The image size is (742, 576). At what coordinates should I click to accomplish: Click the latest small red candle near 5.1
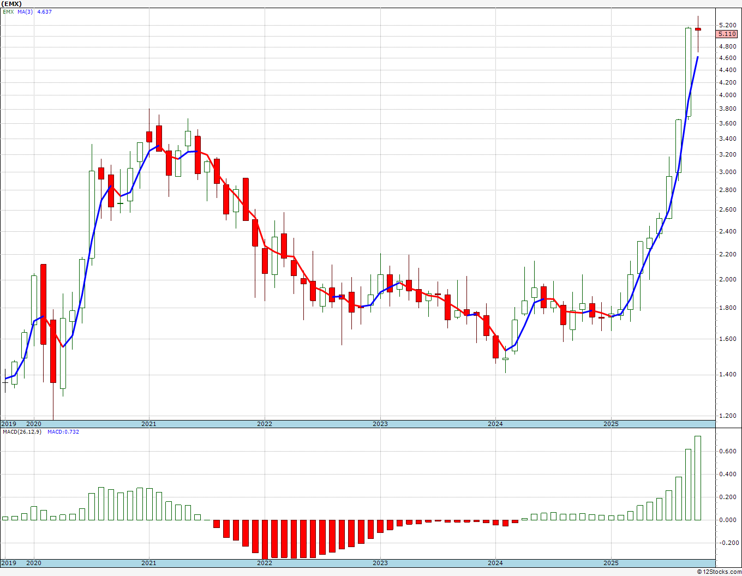698,29
